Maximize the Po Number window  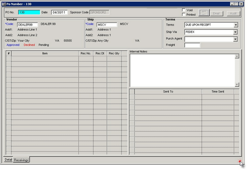236,4
